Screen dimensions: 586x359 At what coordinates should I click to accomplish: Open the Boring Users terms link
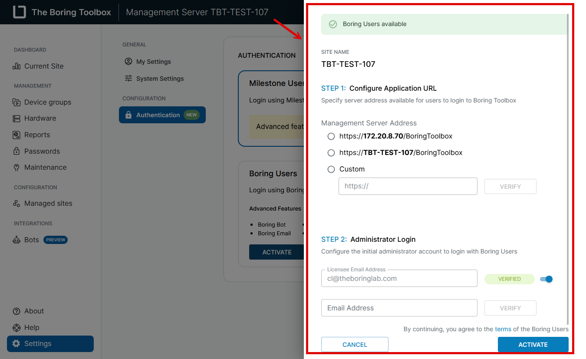[503, 329]
